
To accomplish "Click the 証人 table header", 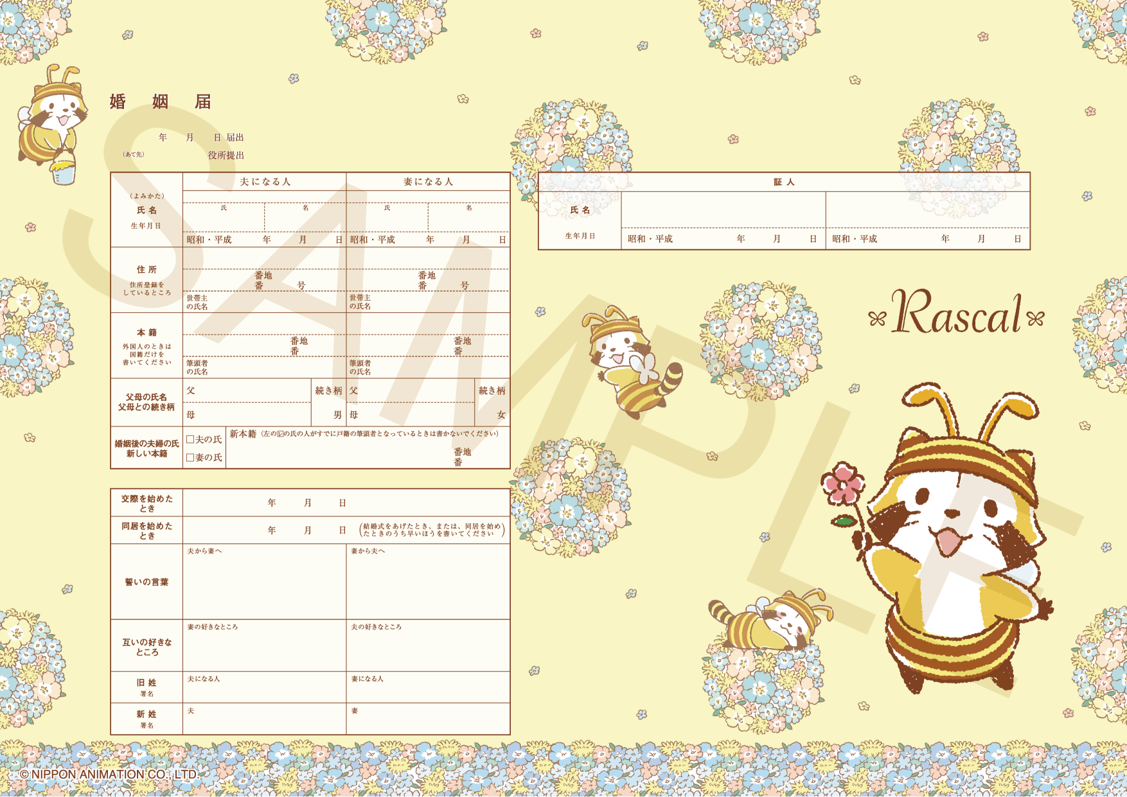I will pyautogui.click(x=784, y=182).
